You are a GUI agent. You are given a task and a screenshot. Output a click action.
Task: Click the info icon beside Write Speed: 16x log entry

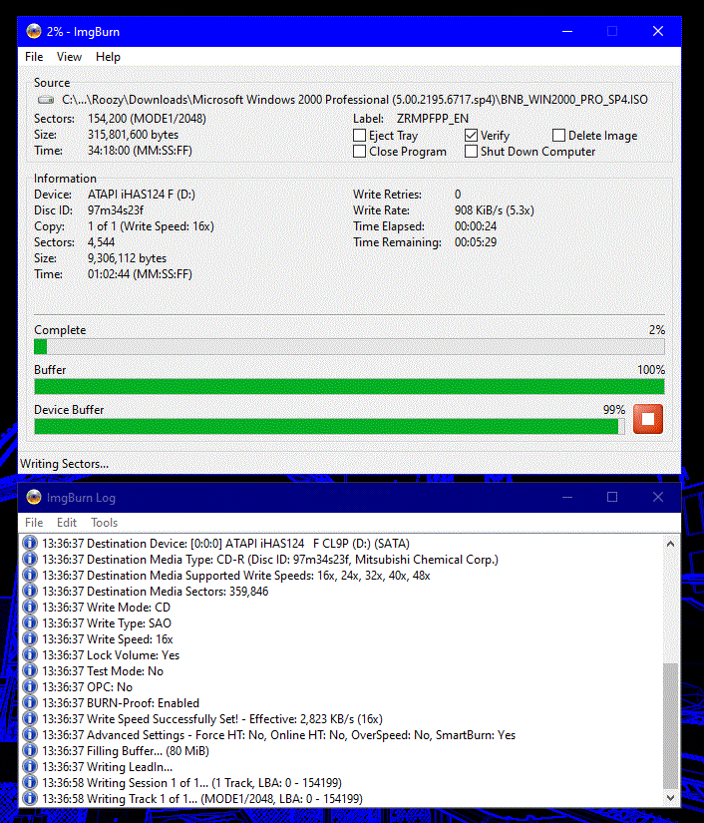click(x=31, y=638)
